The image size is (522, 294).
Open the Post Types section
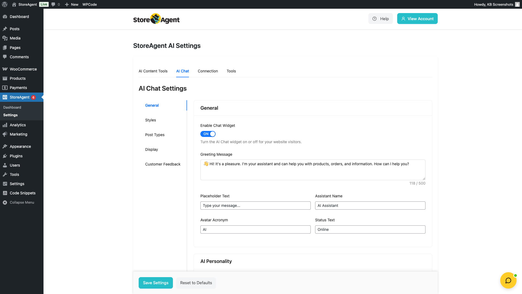[x=155, y=135]
